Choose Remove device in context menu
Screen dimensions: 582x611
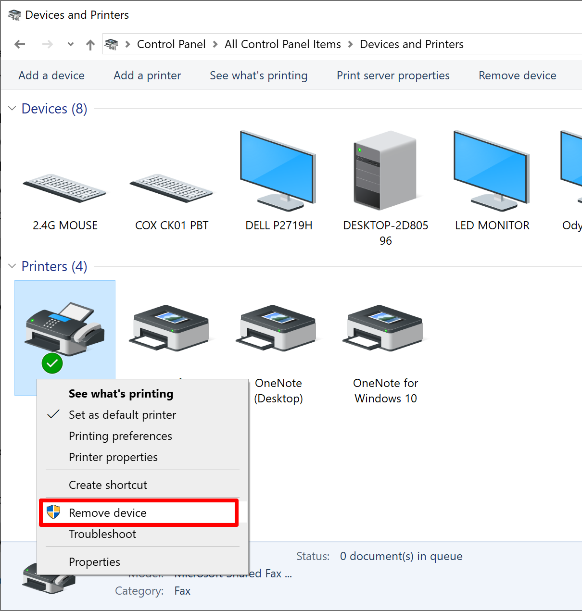(x=143, y=513)
